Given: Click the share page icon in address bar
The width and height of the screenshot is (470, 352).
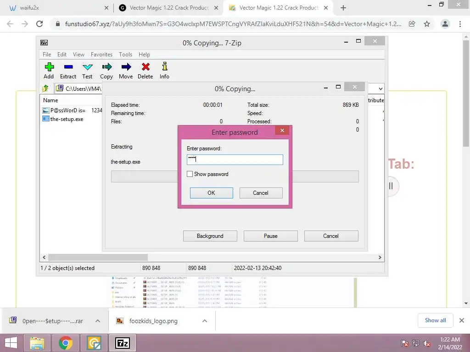Looking at the screenshot, I should 412,24.
